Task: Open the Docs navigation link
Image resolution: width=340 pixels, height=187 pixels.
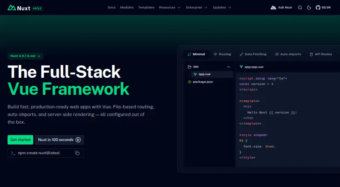Action: coord(111,7)
